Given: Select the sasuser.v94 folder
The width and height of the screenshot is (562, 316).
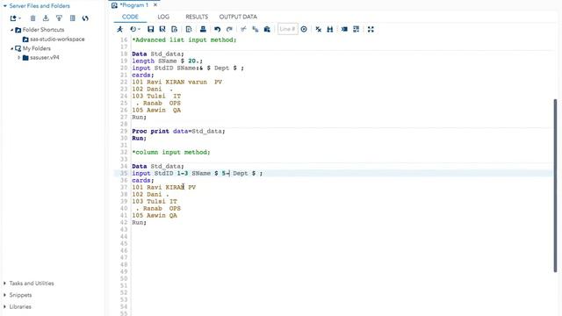Looking at the screenshot, I should pyautogui.click(x=45, y=58).
